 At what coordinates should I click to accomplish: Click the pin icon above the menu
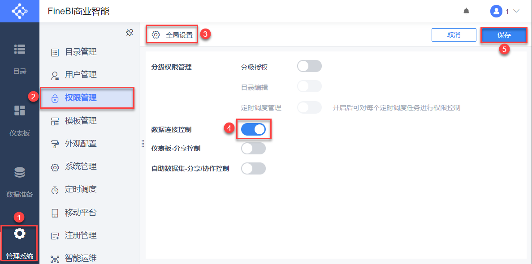(130, 33)
